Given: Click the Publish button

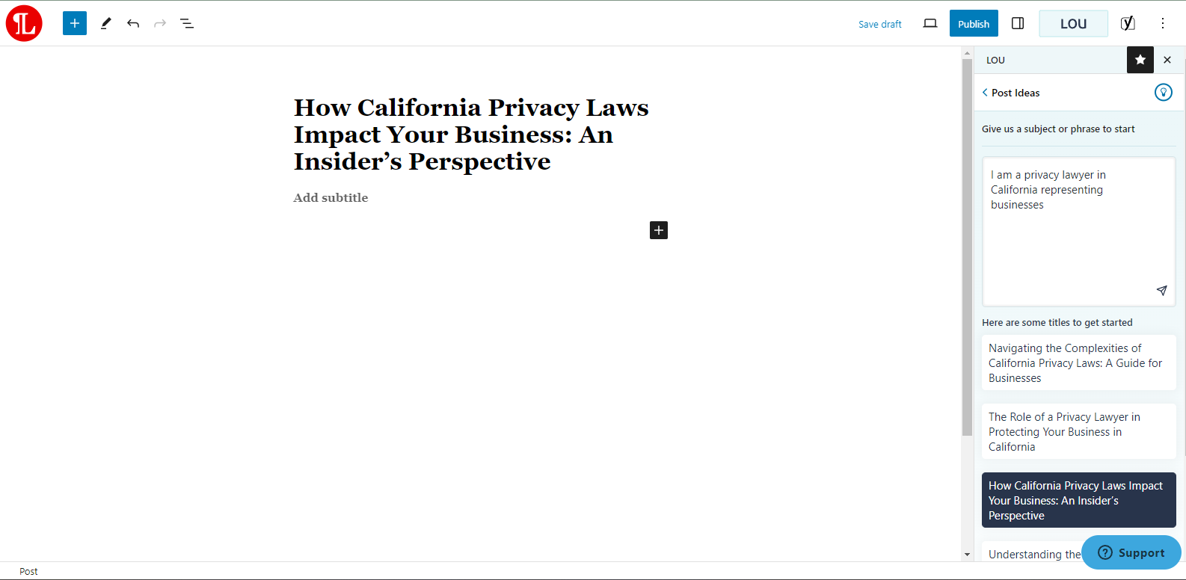Looking at the screenshot, I should pos(974,23).
